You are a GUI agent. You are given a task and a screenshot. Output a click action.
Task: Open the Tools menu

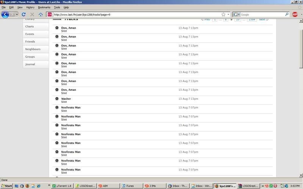coord(57,7)
